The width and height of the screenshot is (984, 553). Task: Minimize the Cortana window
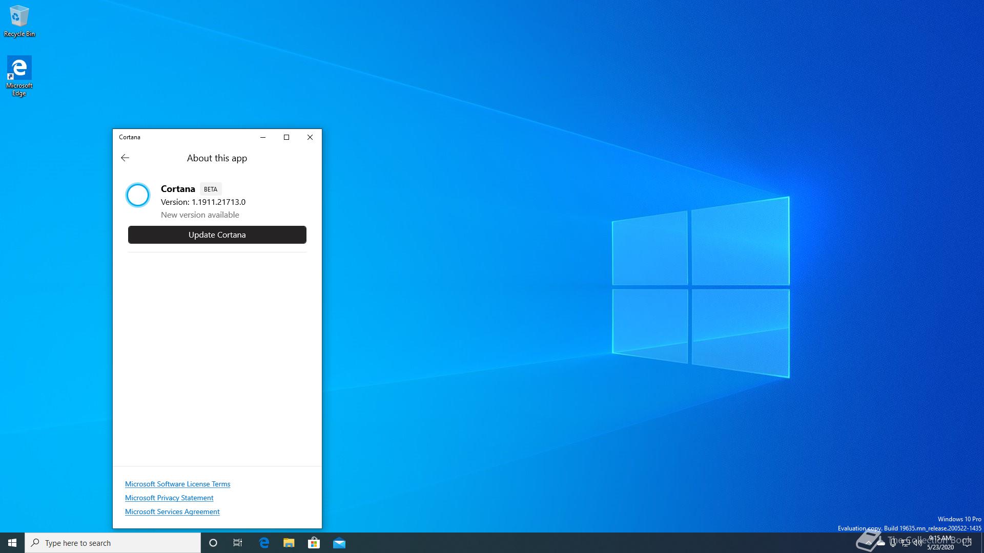click(263, 137)
